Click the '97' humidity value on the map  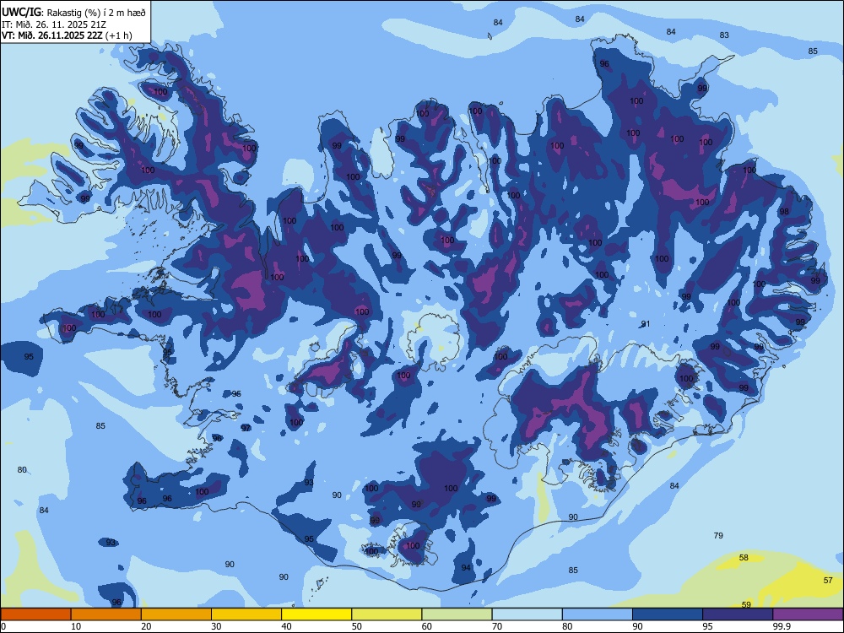coord(246,429)
